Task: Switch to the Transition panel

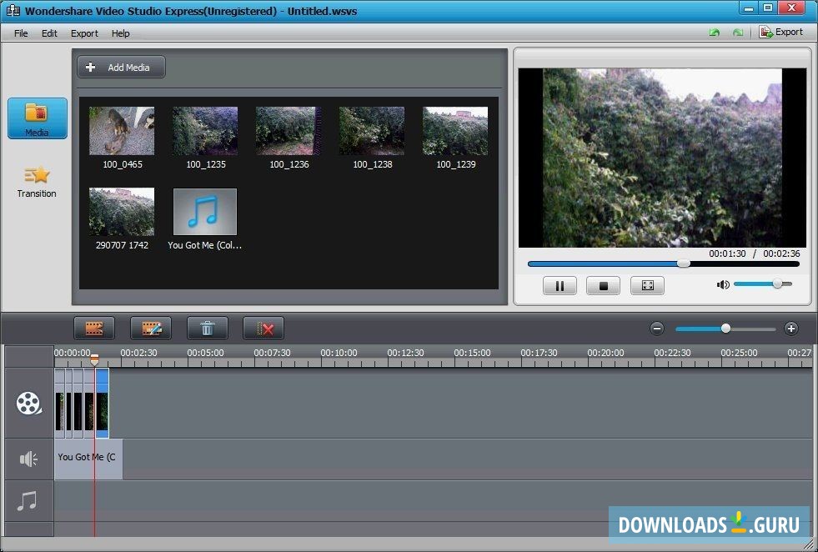Action: click(x=36, y=182)
